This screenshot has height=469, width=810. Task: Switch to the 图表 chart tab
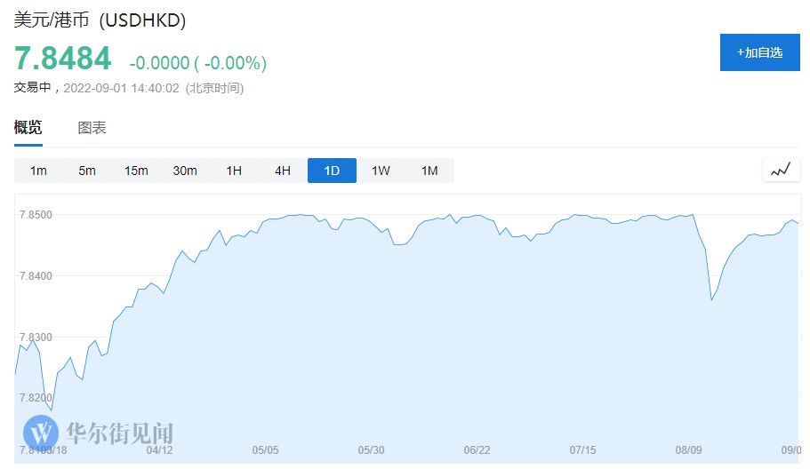point(92,128)
